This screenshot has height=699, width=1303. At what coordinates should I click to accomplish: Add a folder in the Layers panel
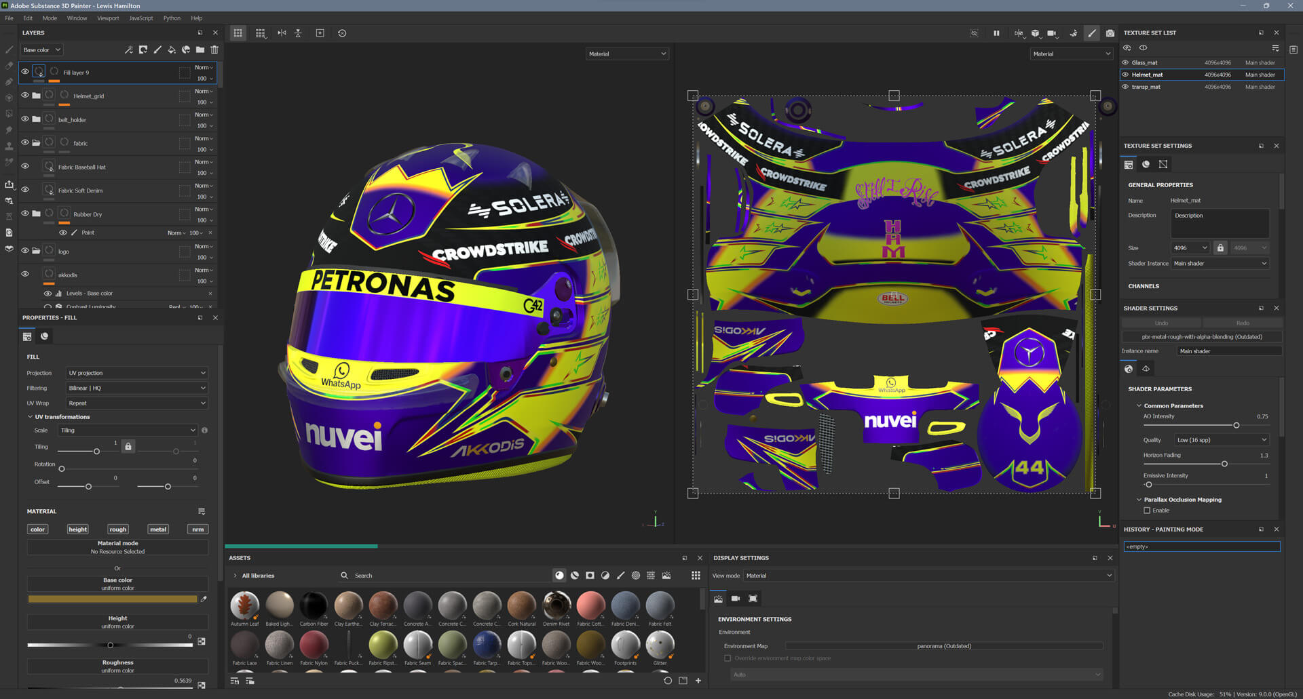click(x=200, y=49)
